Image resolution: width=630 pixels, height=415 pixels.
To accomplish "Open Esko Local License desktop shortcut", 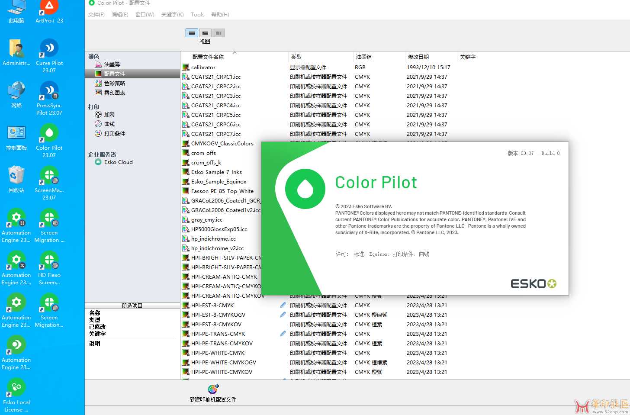I will (x=16, y=395).
